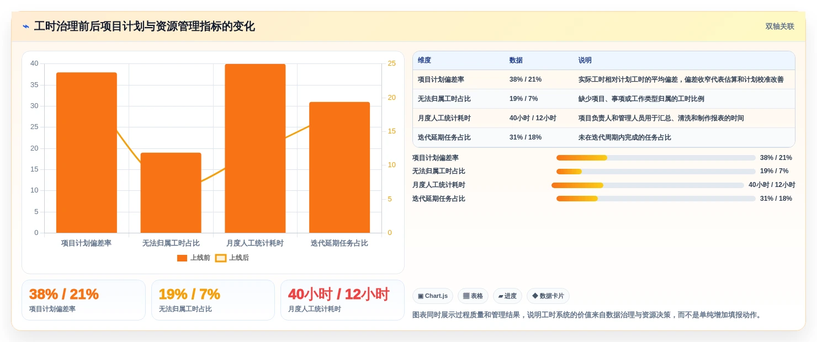Click the x-axis label 迭代延期任务占比
The width and height of the screenshot is (817, 342).
pos(339,243)
